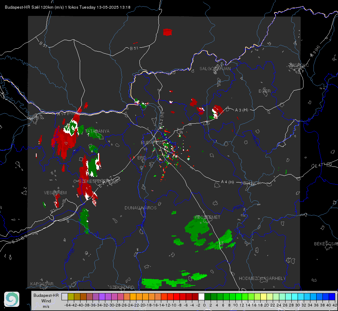Click the isolated red square echo at the top of the map
The image size is (338, 311).
click(x=167, y=32)
